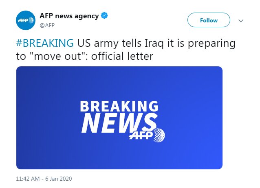Click the blue verified badge checkmark
260x188 pixels.
104,15
